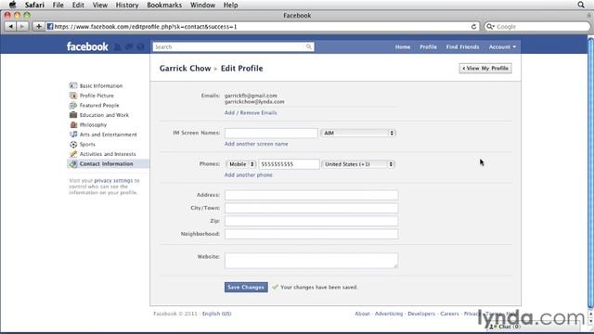This screenshot has height=334, width=594.
Task: Click the Arts and Entertainment music icon
Action: pos(73,135)
